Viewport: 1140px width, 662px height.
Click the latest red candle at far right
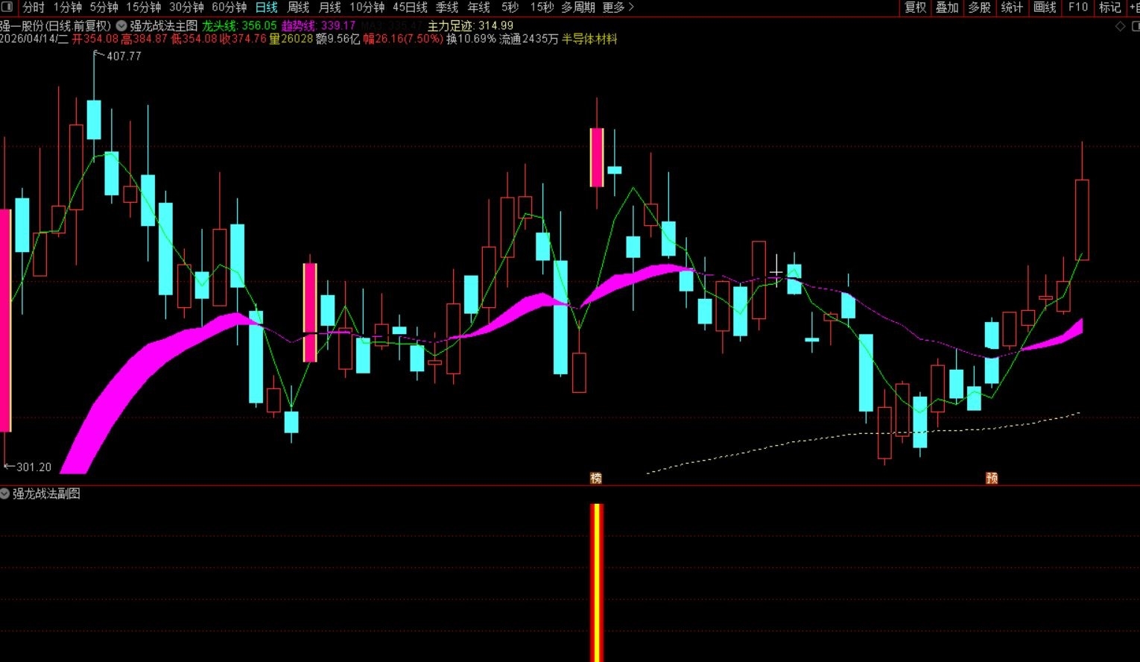(1082, 219)
